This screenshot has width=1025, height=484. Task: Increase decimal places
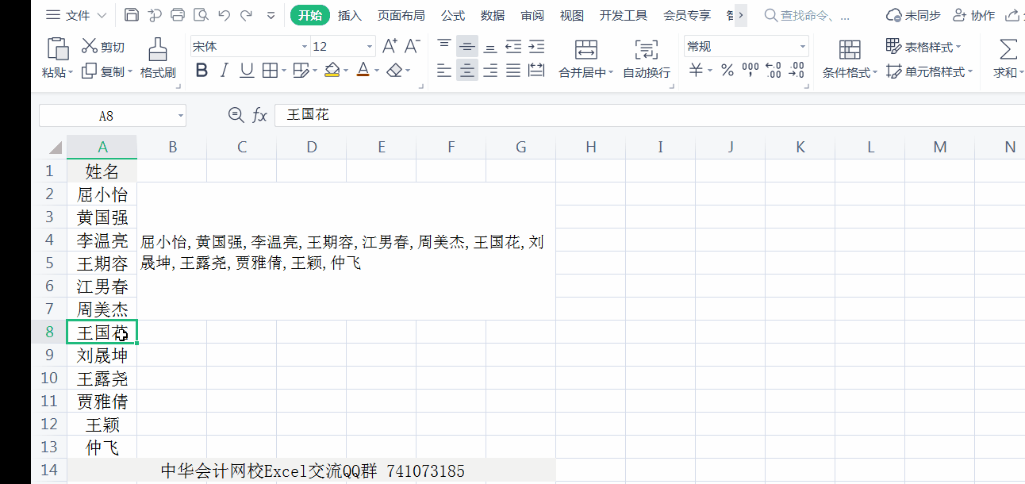pos(774,71)
